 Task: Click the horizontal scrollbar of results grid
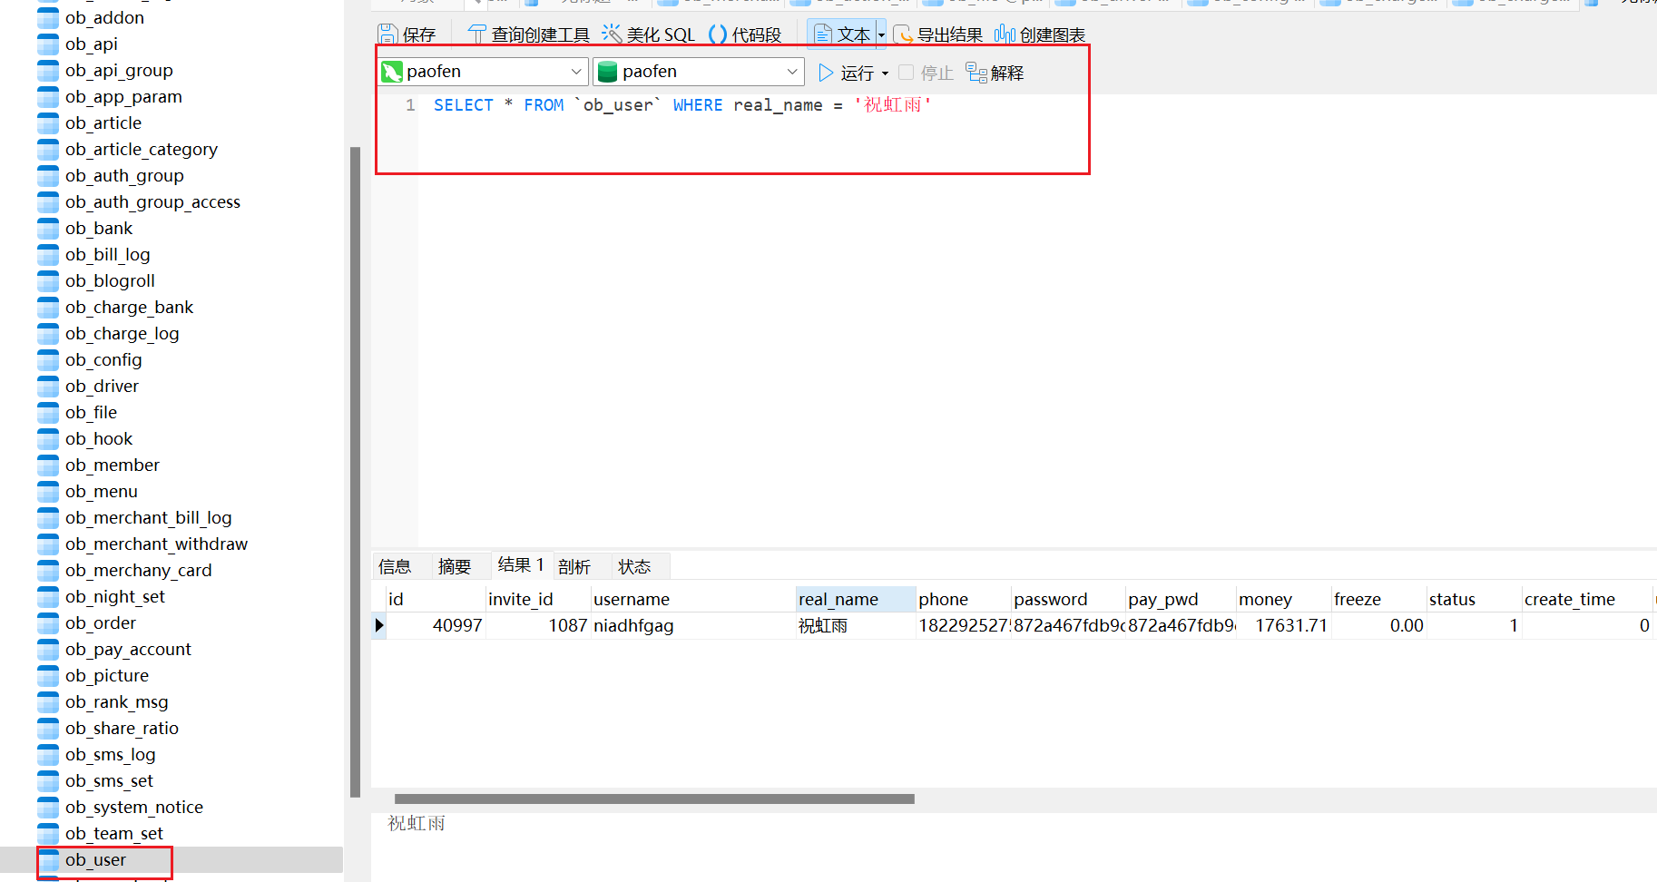coord(653,799)
